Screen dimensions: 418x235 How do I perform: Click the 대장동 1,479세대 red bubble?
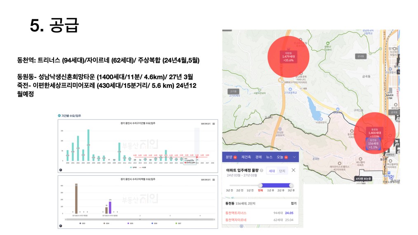[x=289, y=57]
